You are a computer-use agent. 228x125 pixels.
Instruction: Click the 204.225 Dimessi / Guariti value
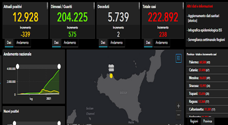tap(72, 17)
